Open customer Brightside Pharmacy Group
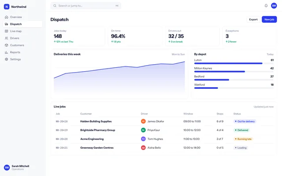Screen dimensions: 282x176 98,130
